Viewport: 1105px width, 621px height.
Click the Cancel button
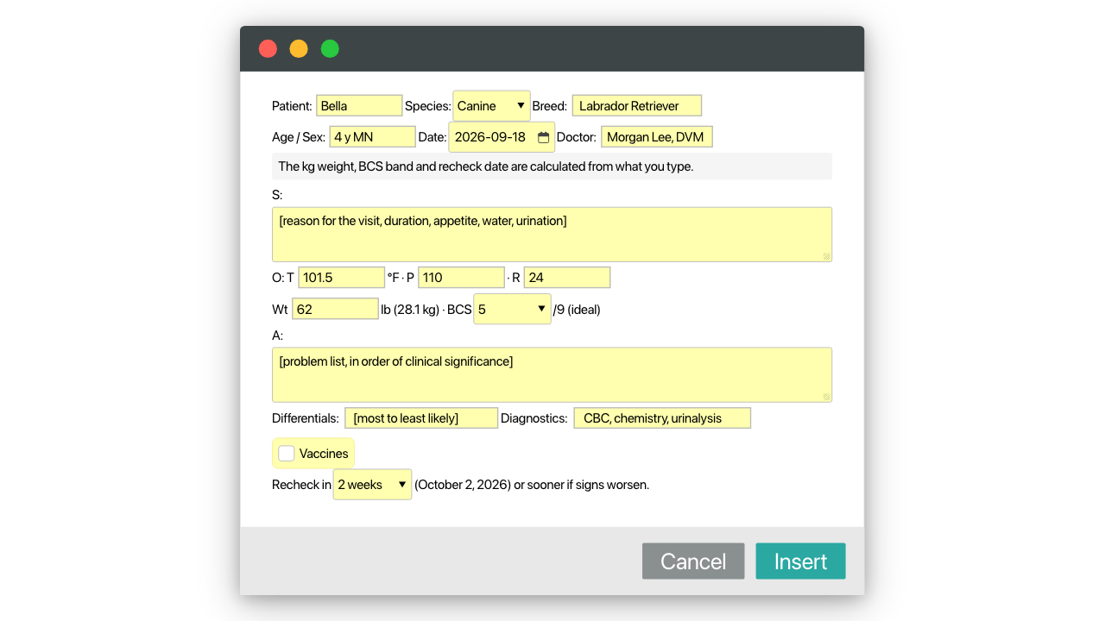point(693,561)
